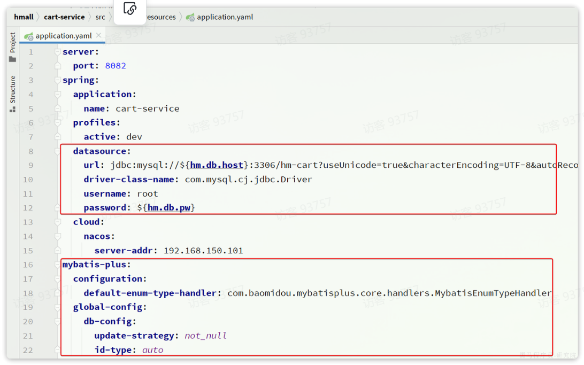The width and height of the screenshot is (584, 365).
Task: Open the Project tool window
Action: coord(13,47)
